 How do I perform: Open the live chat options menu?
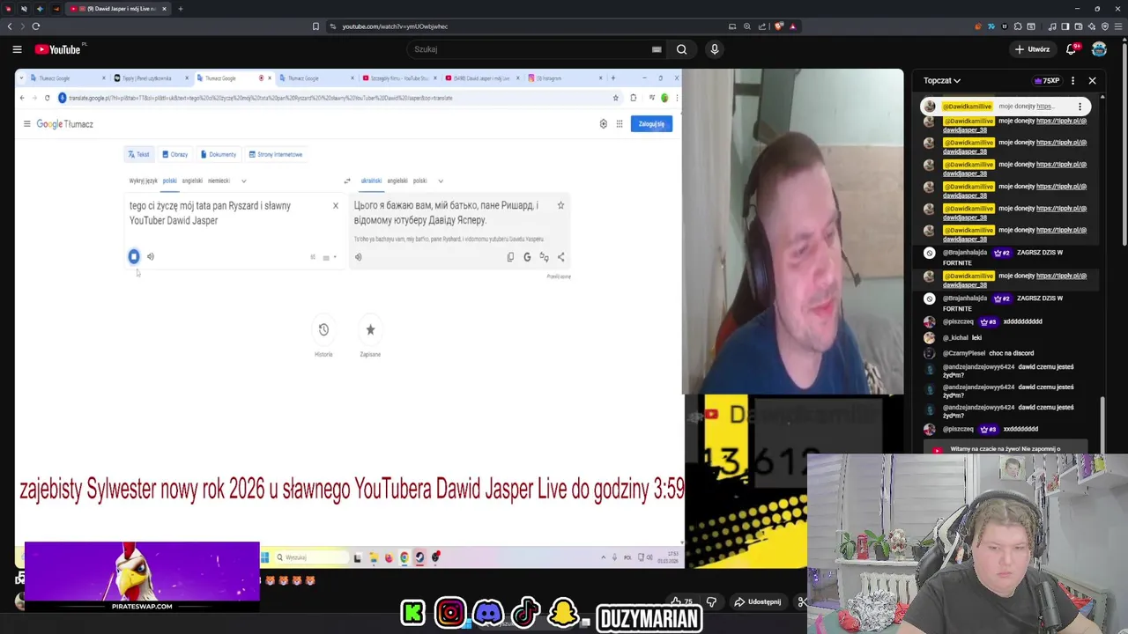[x=1072, y=80]
